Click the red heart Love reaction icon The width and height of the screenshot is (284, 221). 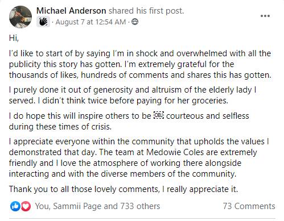[26, 206]
